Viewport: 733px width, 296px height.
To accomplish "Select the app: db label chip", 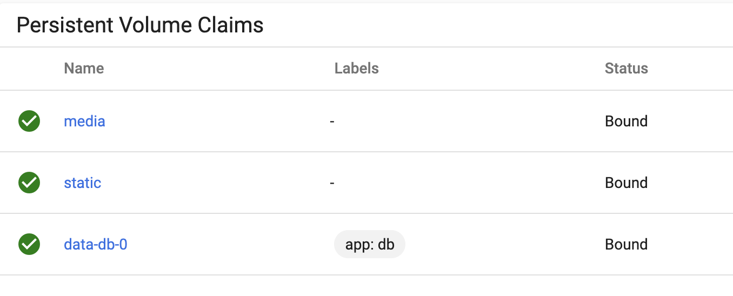I will click(x=370, y=244).
